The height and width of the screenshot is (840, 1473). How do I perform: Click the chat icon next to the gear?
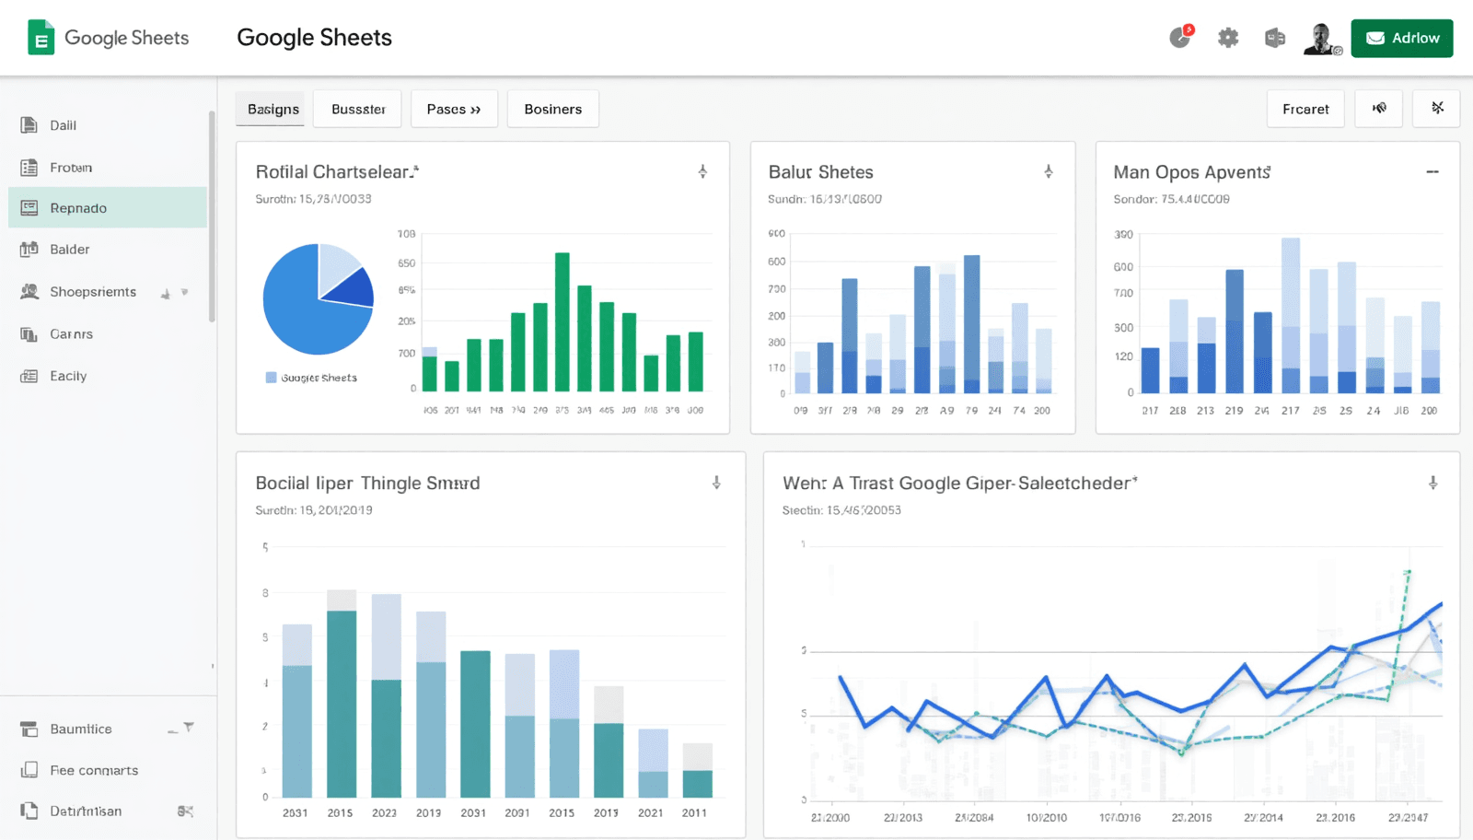click(x=1275, y=38)
